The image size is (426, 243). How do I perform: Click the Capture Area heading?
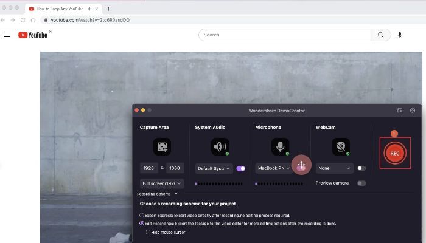click(x=154, y=127)
